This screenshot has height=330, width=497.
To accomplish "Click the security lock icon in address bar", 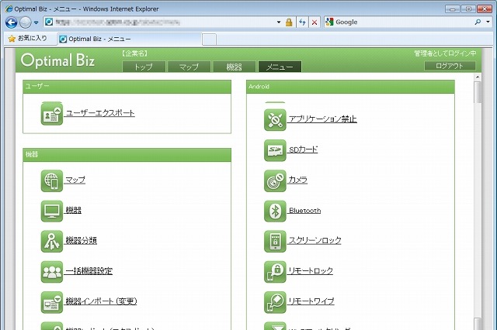I will [289, 22].
